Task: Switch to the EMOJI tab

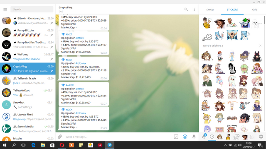Action: click(x=210, y=10)
